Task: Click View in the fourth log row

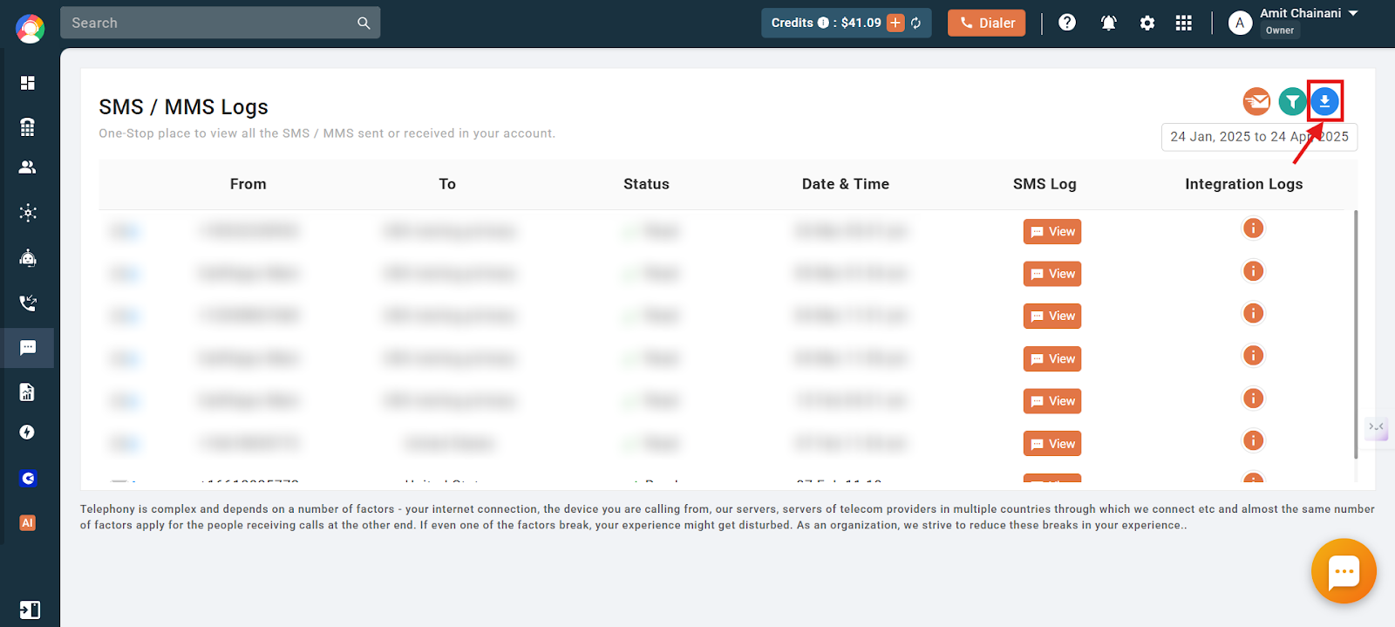Action: [x=1052, y=358]
